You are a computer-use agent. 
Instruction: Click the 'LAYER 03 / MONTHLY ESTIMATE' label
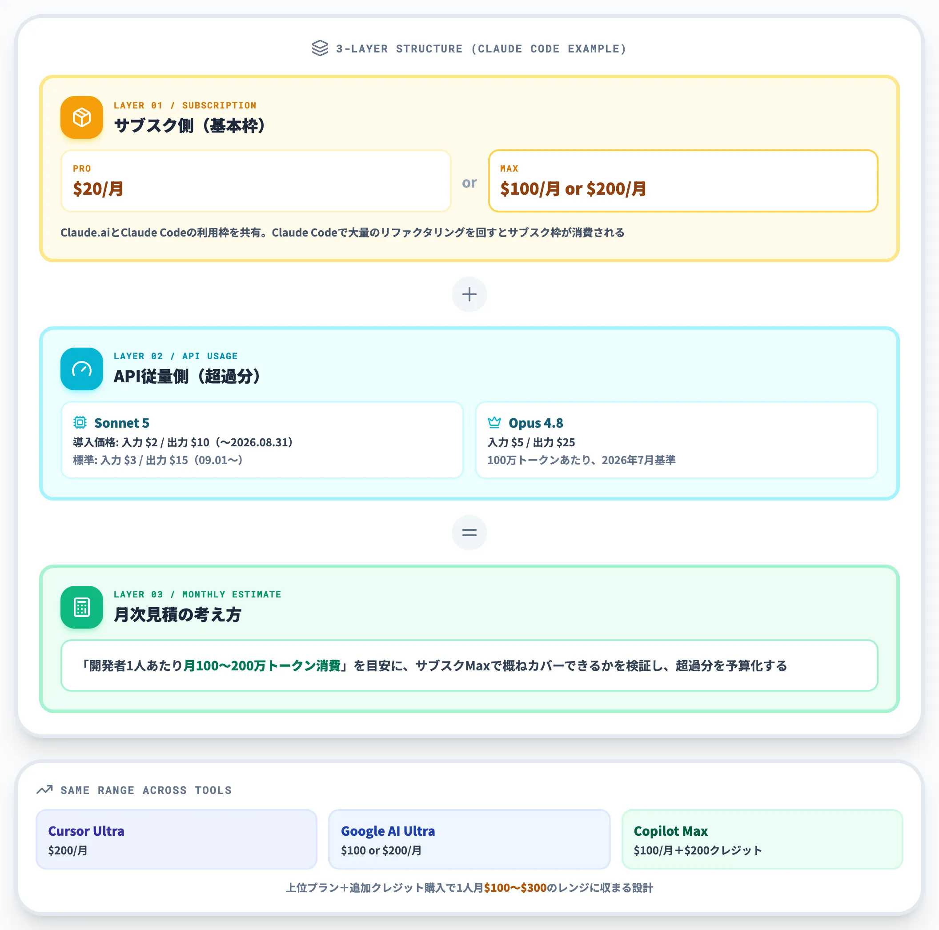click(x=197, y=594)
